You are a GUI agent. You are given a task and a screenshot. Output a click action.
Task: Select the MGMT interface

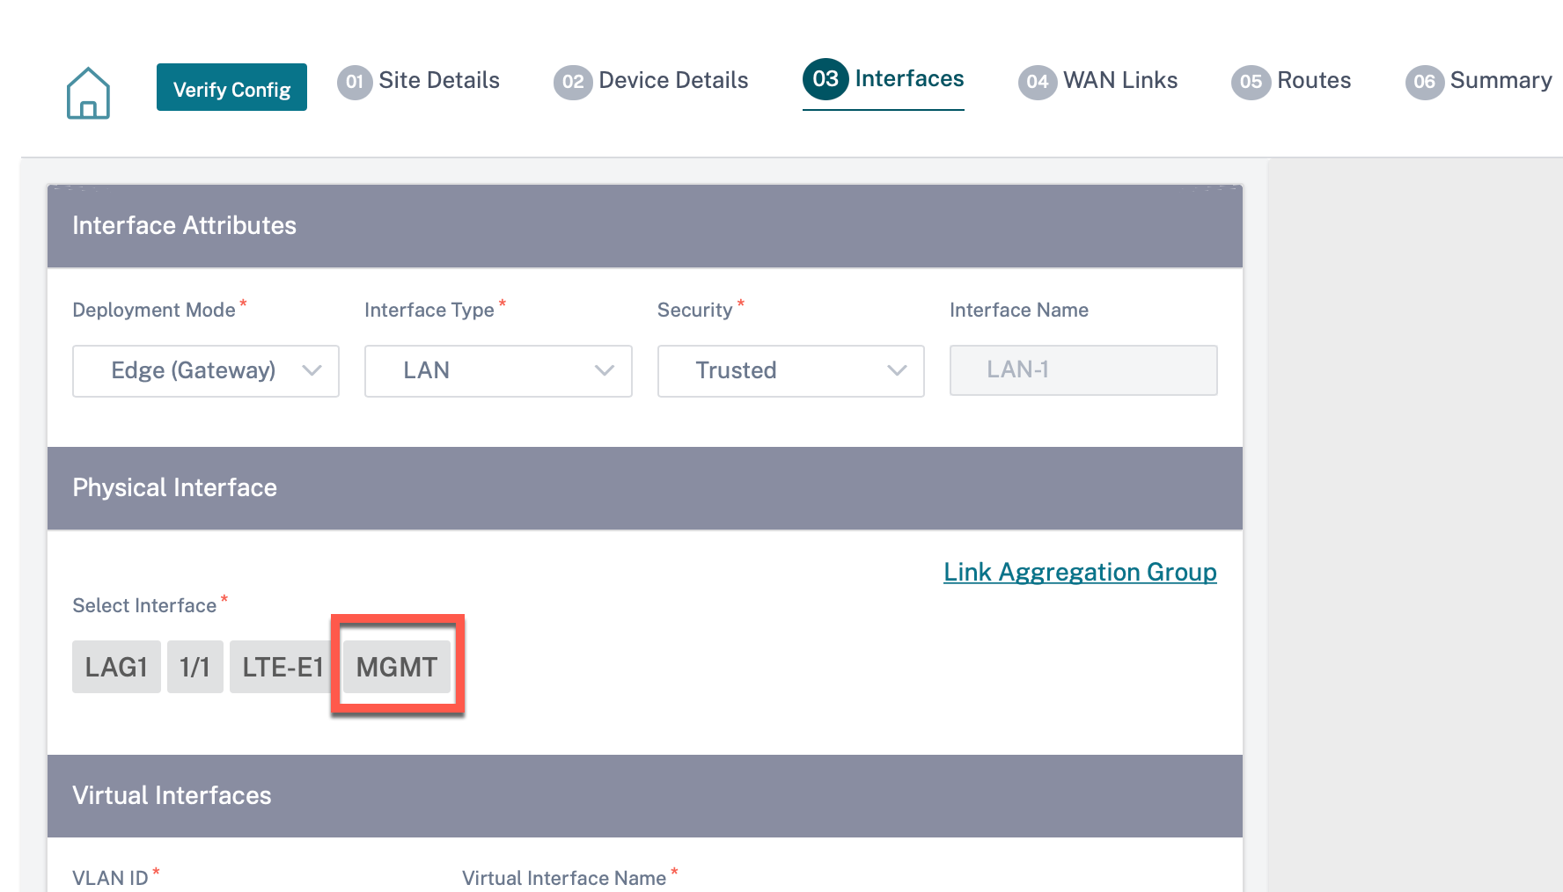pos(396,667)
